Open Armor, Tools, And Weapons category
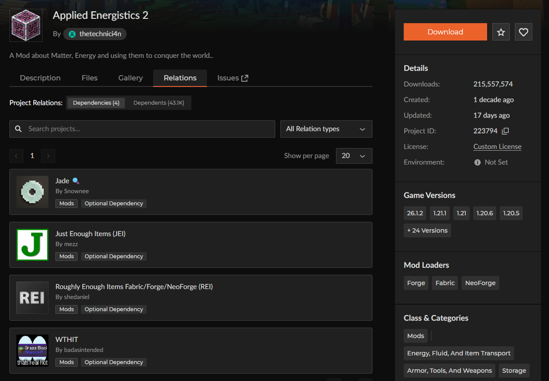The image size is (549, 381). [x=449, y=371]
